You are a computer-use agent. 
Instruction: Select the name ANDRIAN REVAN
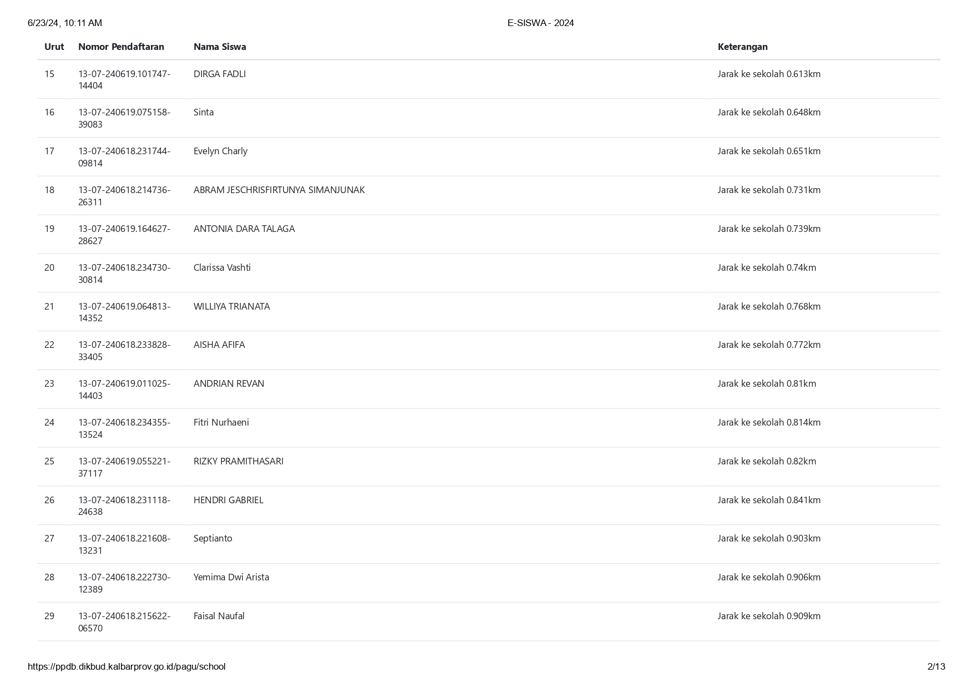[229, 383]
